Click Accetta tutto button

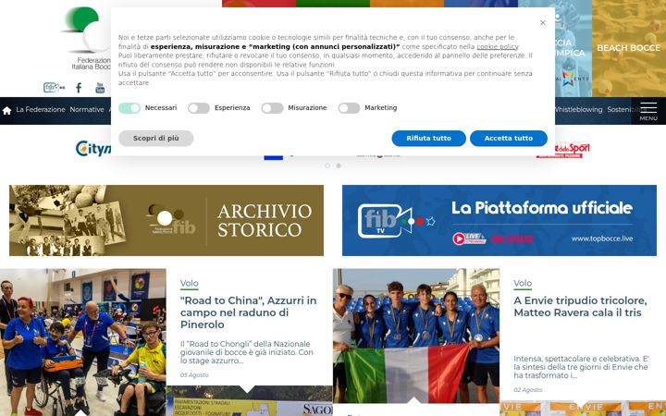pyautogui.click(x=509, y=139)
